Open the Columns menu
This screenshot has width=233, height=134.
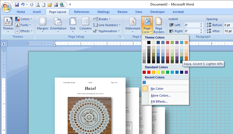pos(85,25)
